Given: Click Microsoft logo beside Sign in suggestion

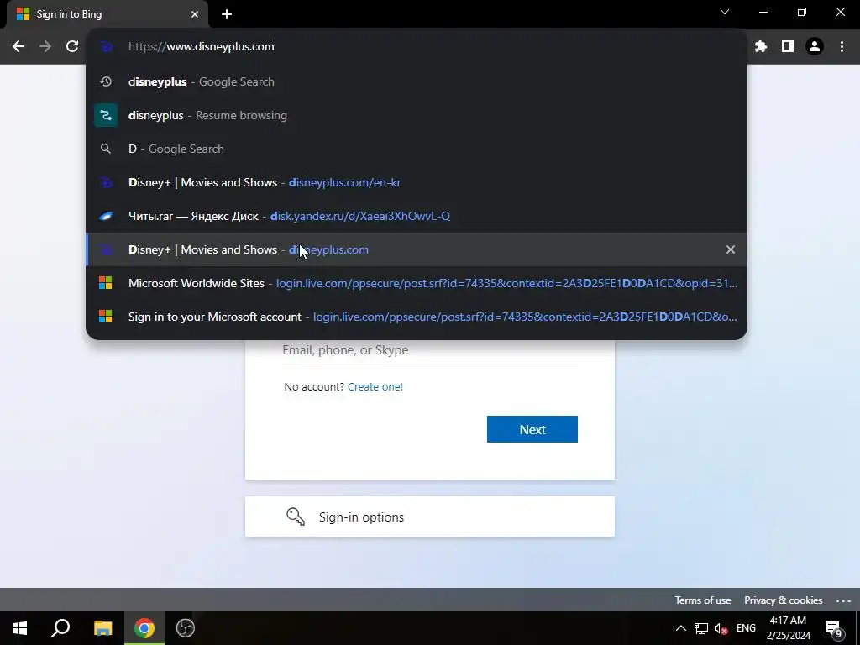Looking at the screenshot, I should click(105, 317).
